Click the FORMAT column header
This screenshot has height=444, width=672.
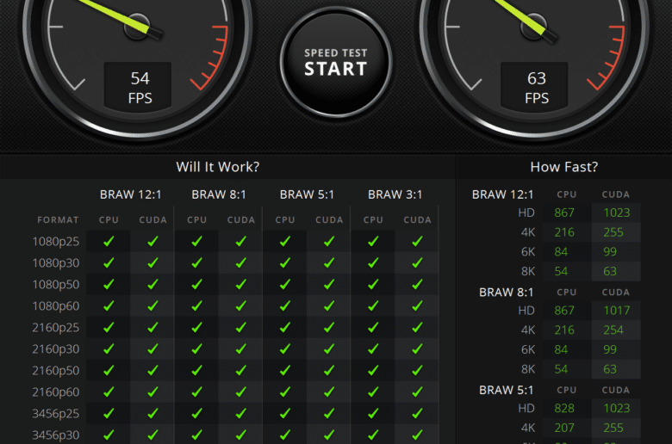coord(58,220)
